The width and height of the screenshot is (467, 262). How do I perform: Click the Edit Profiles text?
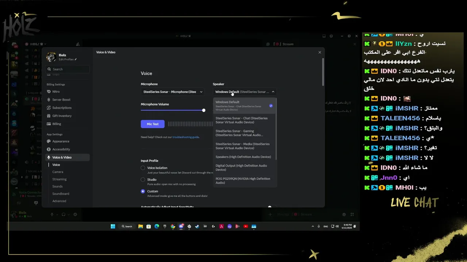[66, 59]
